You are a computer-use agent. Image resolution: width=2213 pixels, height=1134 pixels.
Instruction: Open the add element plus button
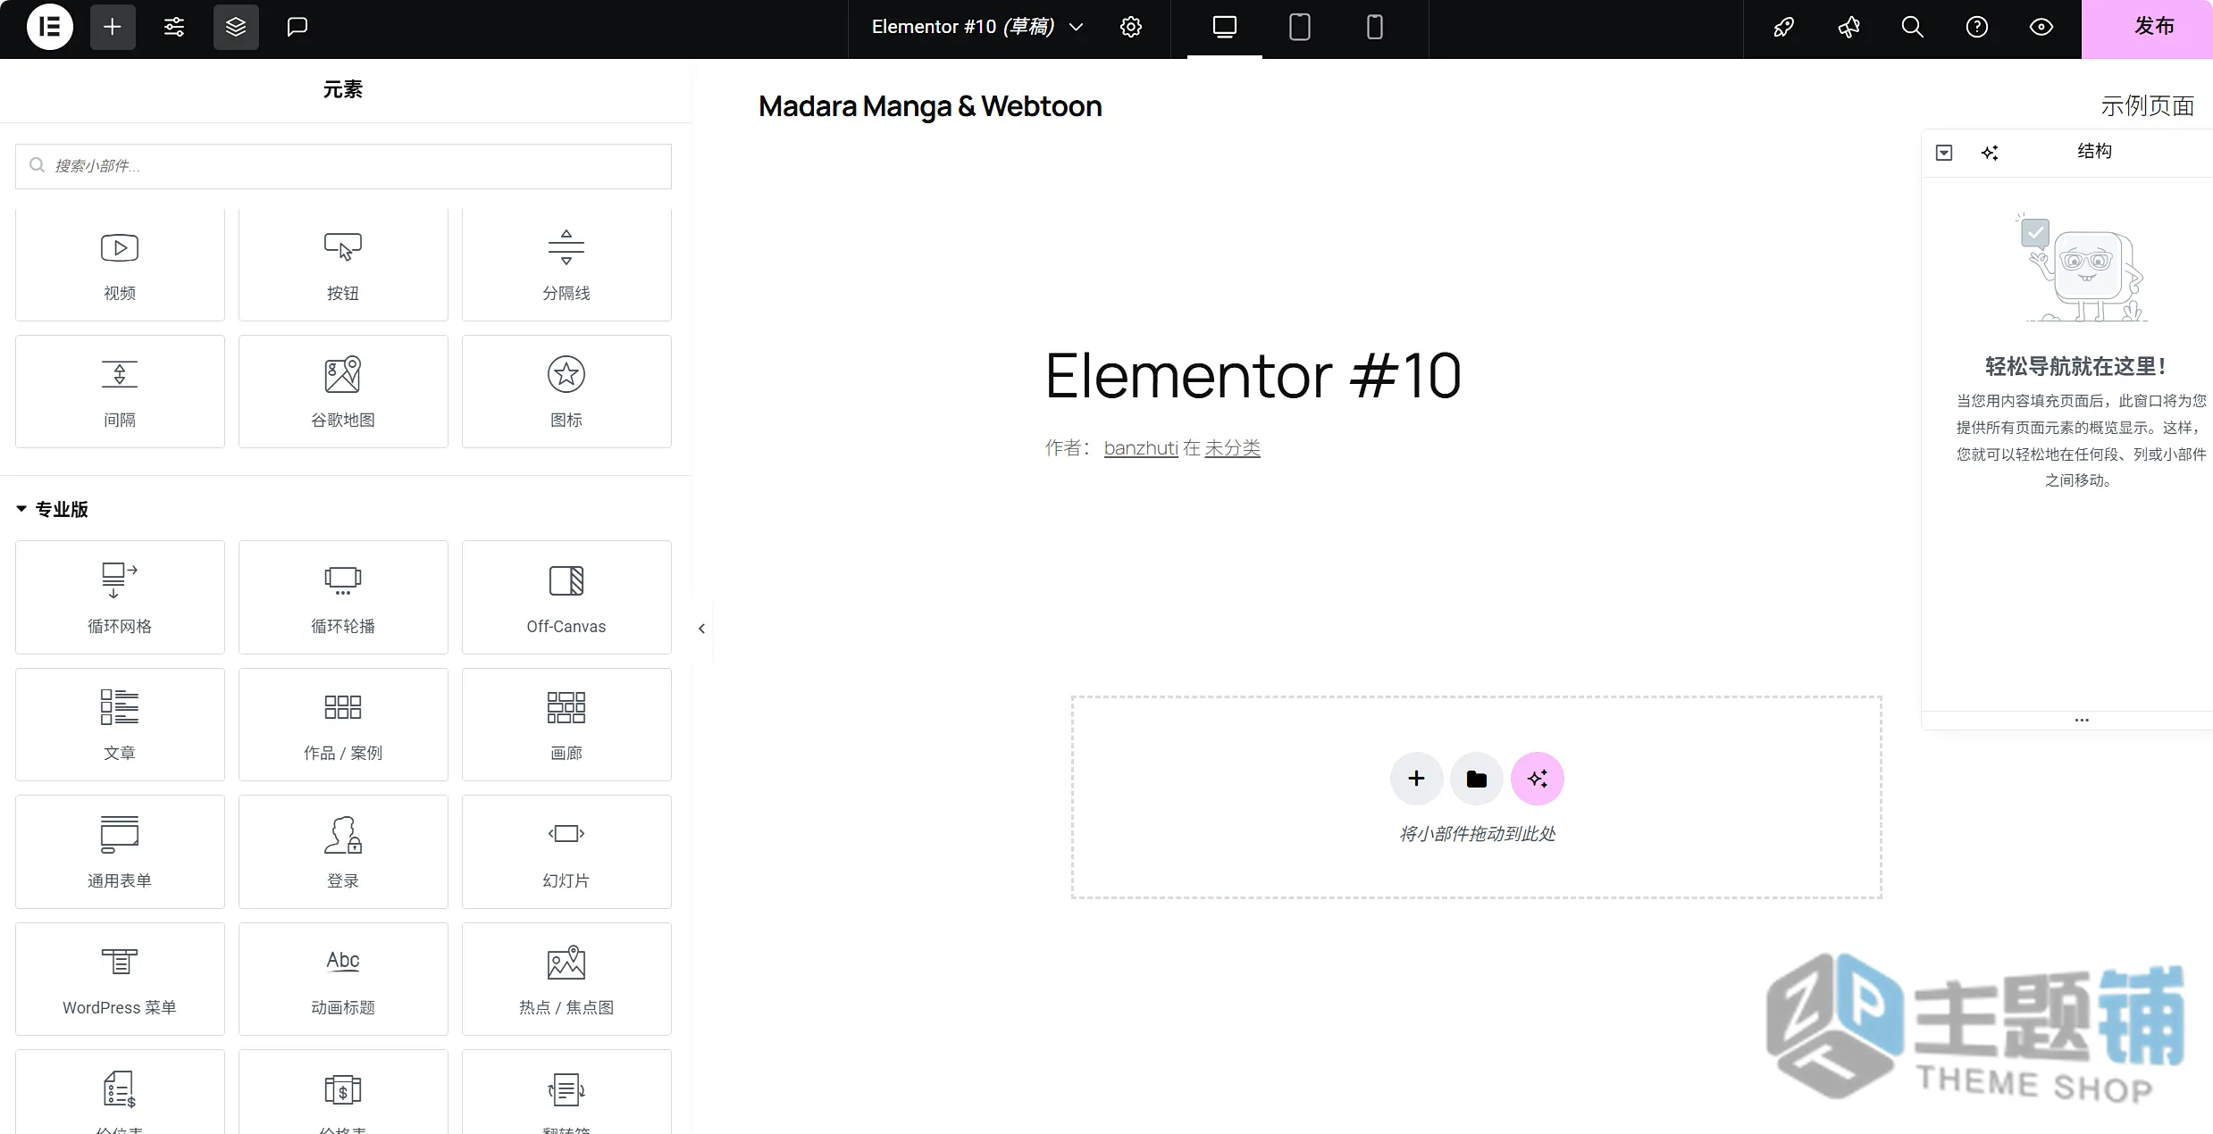113,27
